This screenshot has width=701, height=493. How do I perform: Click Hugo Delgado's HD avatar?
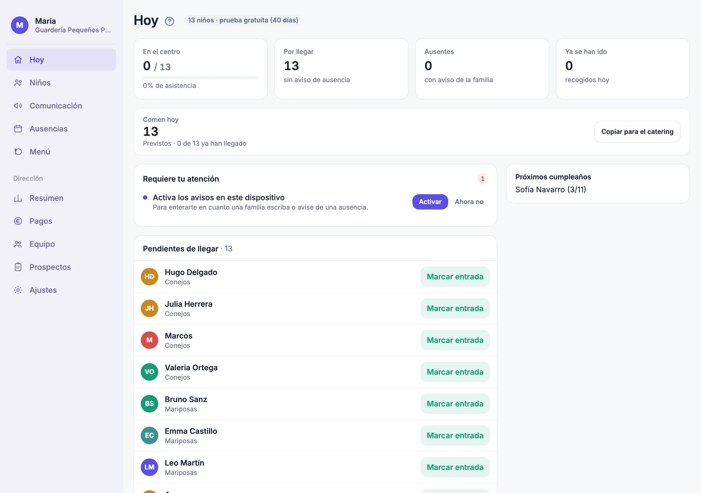(149, 276)
